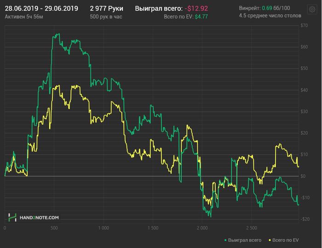The image size is (322, 248).
Task: Toggle the Всего по EV legend label
Action: coord(286,240)
